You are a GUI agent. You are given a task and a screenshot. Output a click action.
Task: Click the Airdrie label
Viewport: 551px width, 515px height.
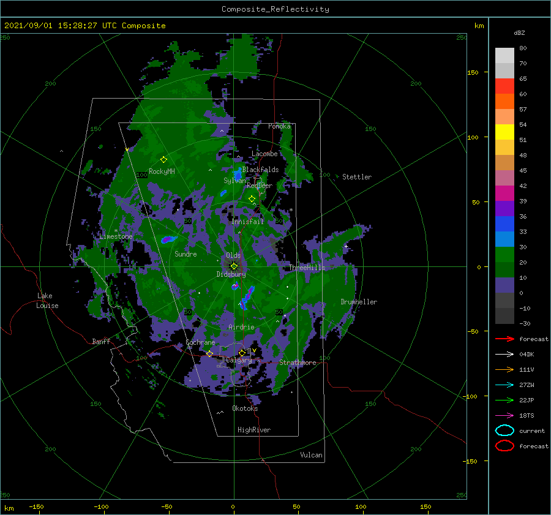(x=241, y=327)
